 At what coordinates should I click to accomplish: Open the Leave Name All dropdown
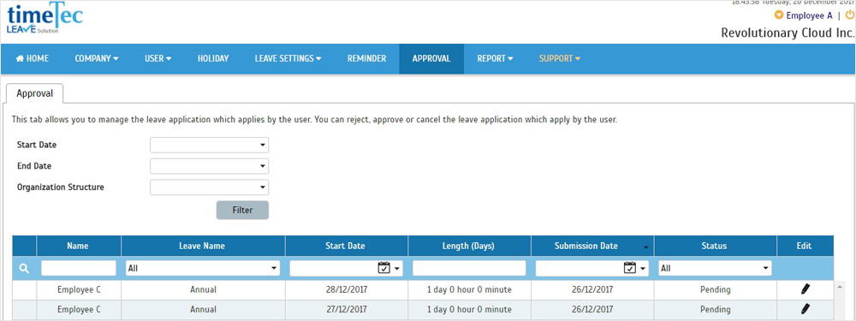tap(203, 268)
